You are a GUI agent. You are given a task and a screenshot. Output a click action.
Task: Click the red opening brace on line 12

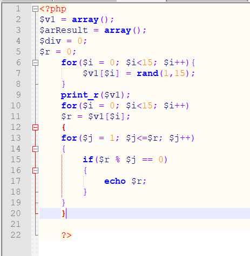[x=64, y=128]
